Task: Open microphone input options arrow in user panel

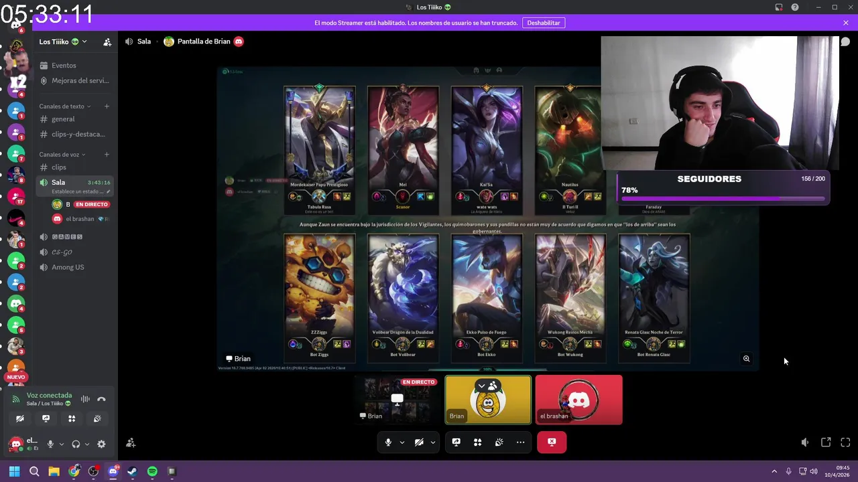Action: coord(61,444)
